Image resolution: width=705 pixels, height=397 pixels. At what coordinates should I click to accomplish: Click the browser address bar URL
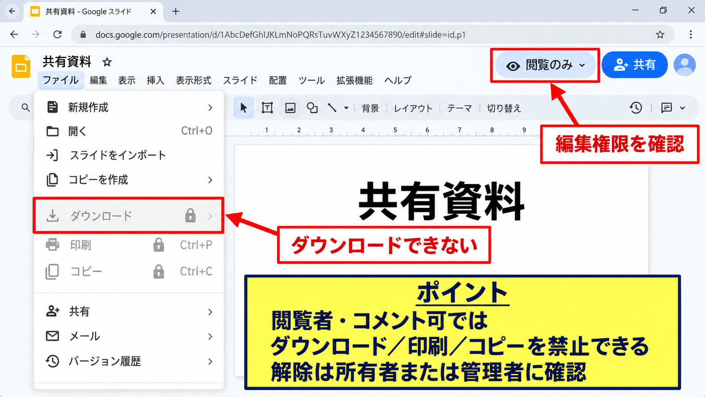click(280, 35)
